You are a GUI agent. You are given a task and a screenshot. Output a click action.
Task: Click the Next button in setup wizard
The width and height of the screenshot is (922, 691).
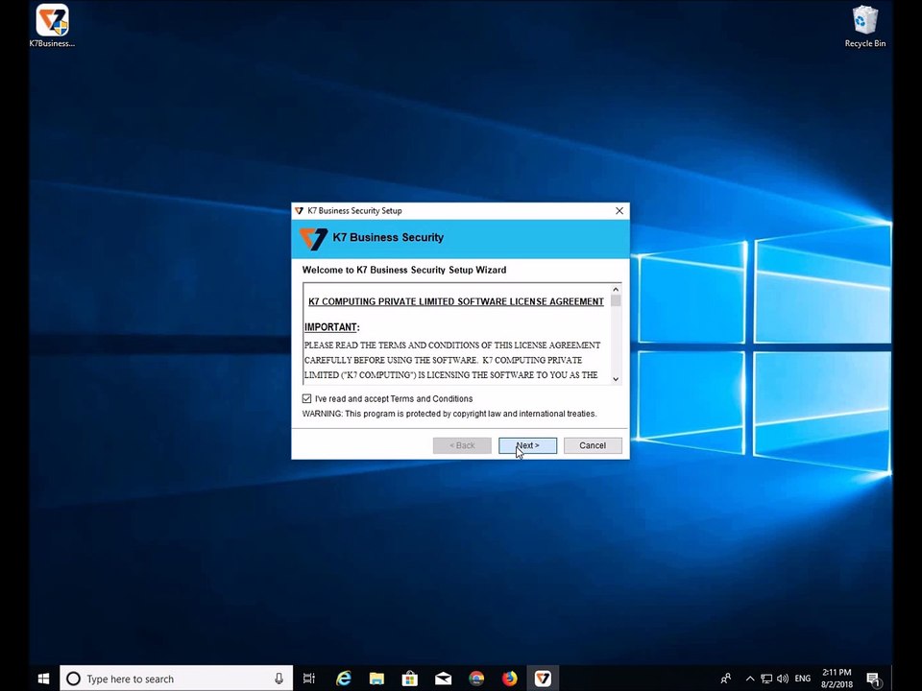tap(527, 445)
